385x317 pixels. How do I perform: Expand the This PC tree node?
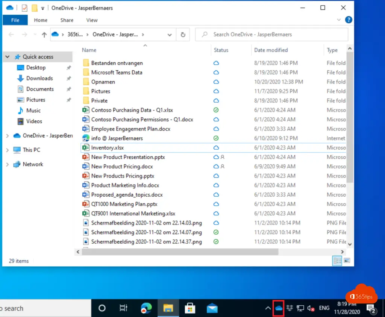point(7,150)
